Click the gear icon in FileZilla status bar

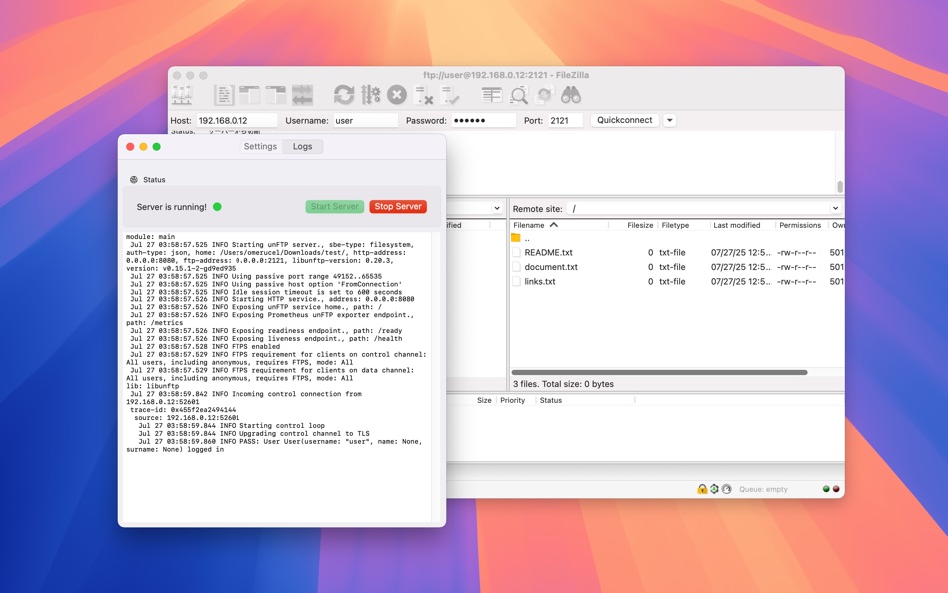[x=714, y=489]
